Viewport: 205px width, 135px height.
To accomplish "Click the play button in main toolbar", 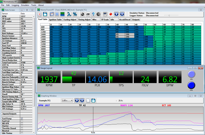I will [x=117, y=14].
